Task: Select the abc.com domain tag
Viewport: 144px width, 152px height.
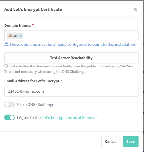Action: (15, 36)
